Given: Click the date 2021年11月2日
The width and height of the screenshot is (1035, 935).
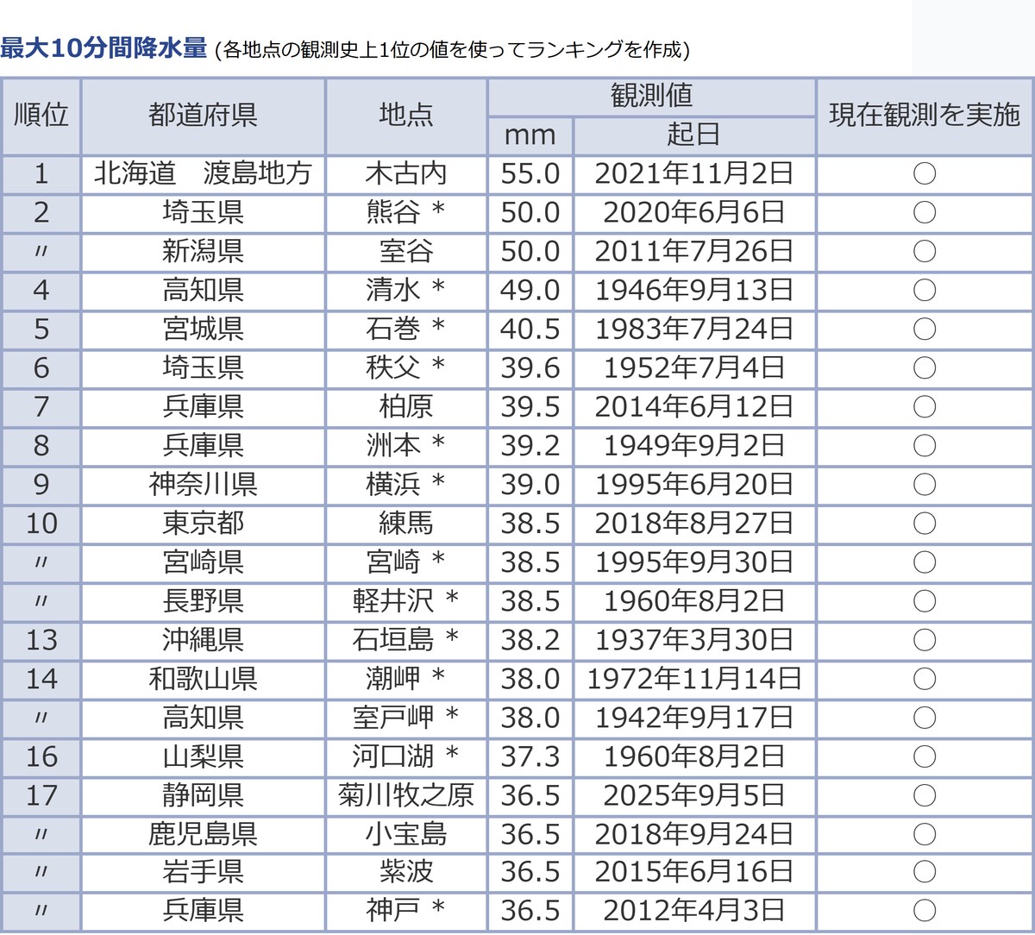Looking at the screenshot, I should tap(694, 174).
